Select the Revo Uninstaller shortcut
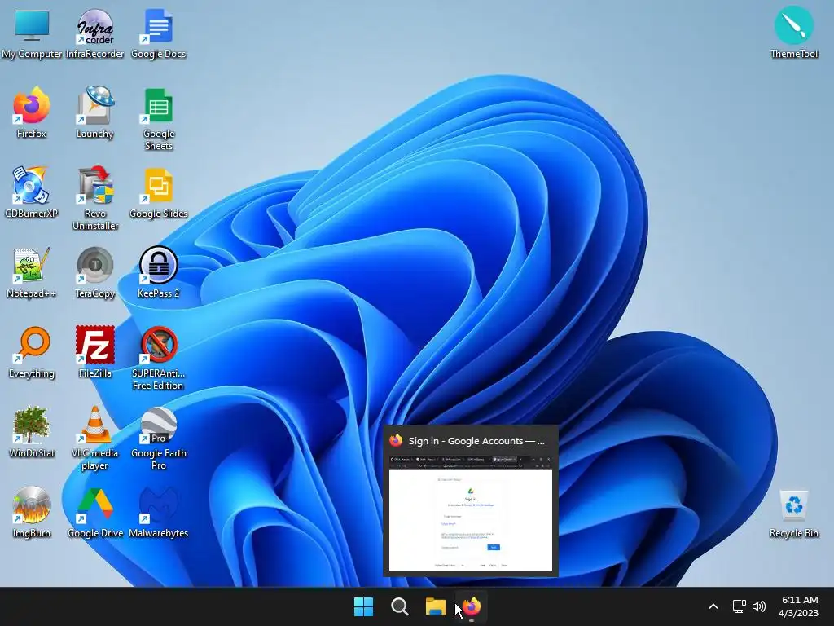The height and width of the screenshot is (626, 834). [94, 199]
